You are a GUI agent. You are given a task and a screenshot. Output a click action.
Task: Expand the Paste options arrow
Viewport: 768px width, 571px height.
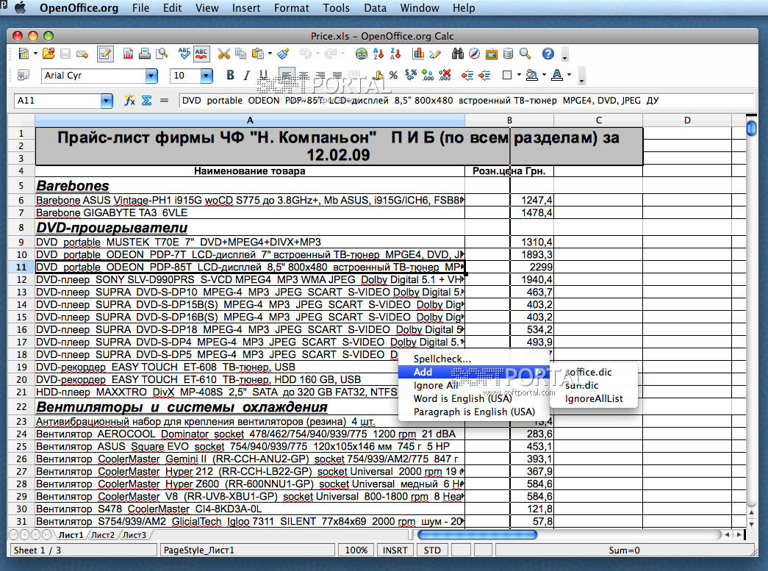[270, 54]
